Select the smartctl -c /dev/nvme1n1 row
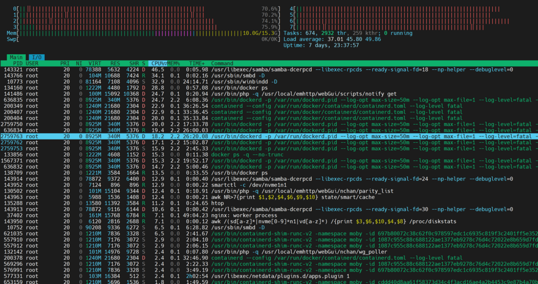The image size is (538, 284). (269, 185)
